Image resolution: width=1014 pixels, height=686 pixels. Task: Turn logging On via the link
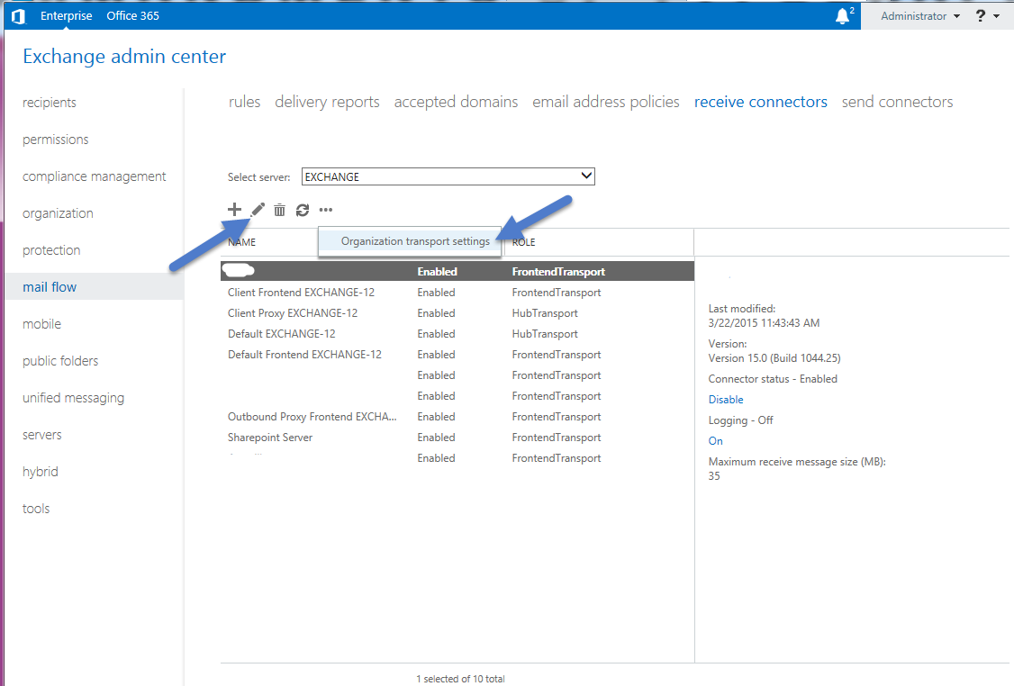tap(714, 441)
